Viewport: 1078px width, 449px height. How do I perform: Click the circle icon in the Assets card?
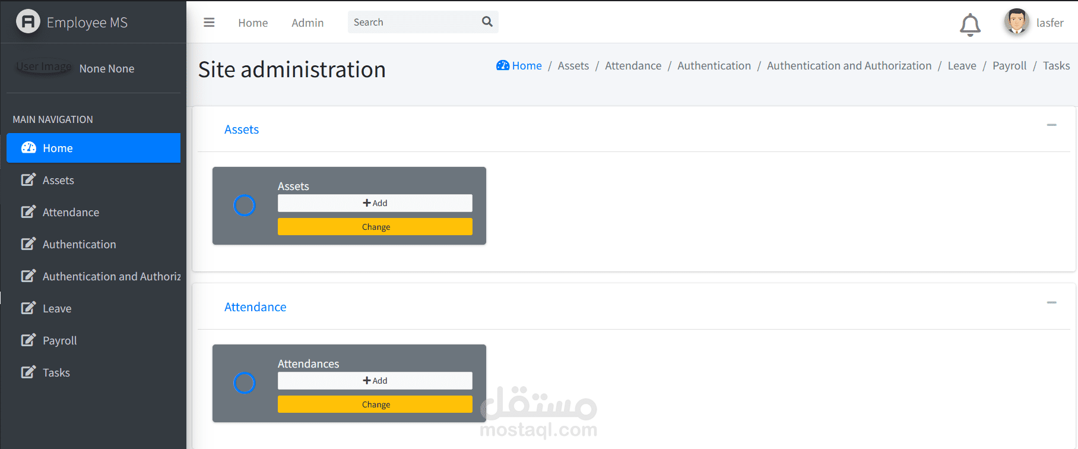[245, 205]
